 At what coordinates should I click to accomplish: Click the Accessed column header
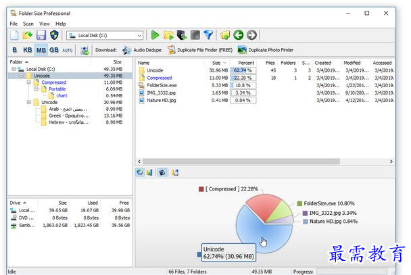coord(383,63)
